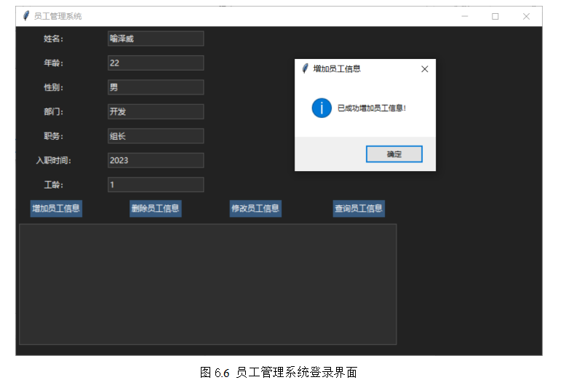The width and height of the screenshot is (566, 388).
Task: Select the 性别 input field
Action: click(x=156, y=87)
